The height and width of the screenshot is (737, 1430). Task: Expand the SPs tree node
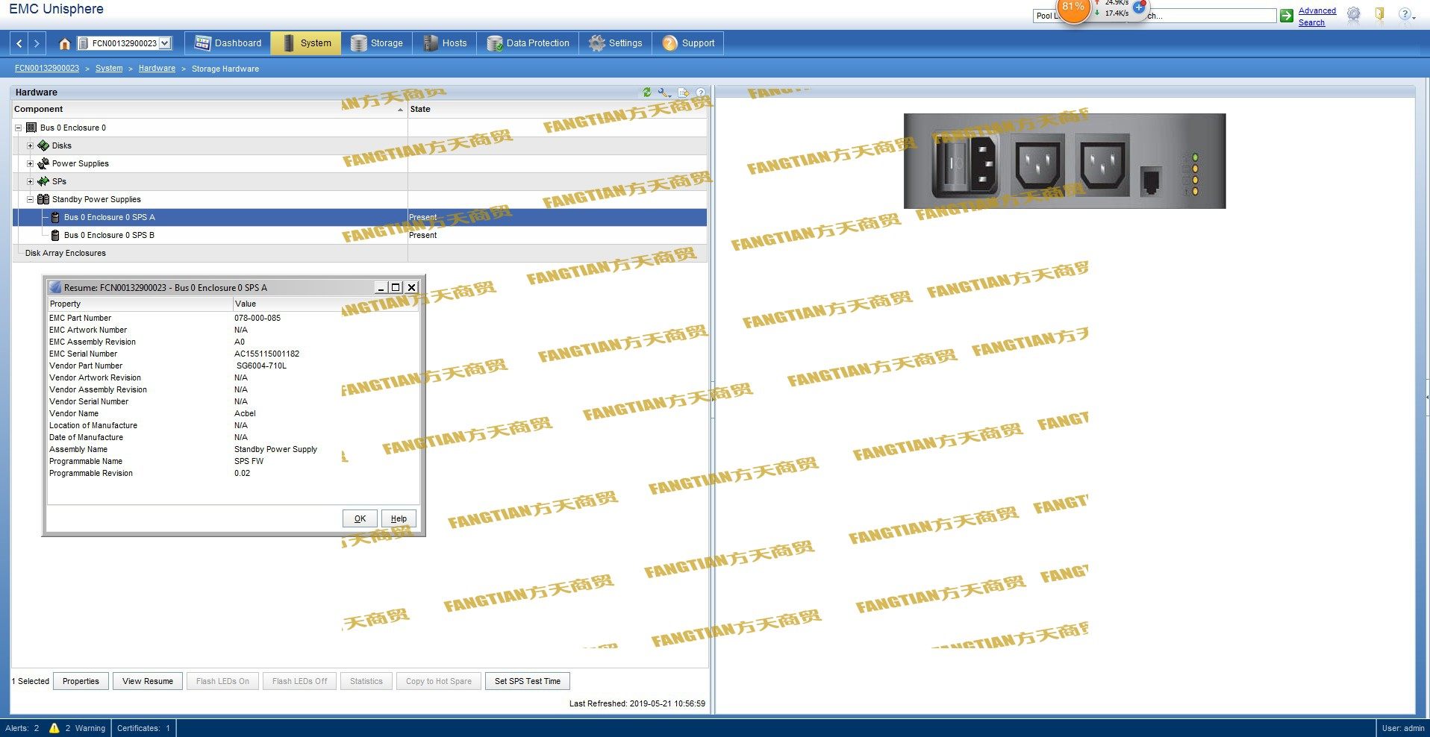[31, 181]
